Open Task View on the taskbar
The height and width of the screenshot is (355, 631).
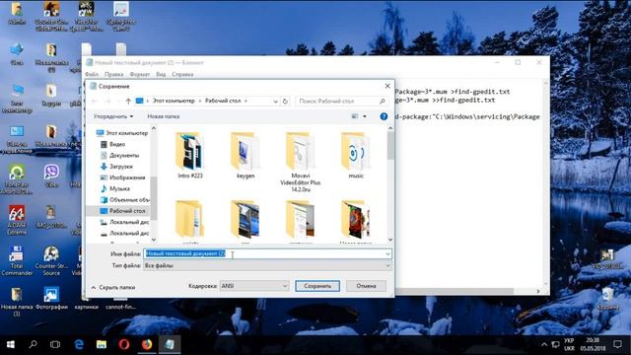[55, 344]
